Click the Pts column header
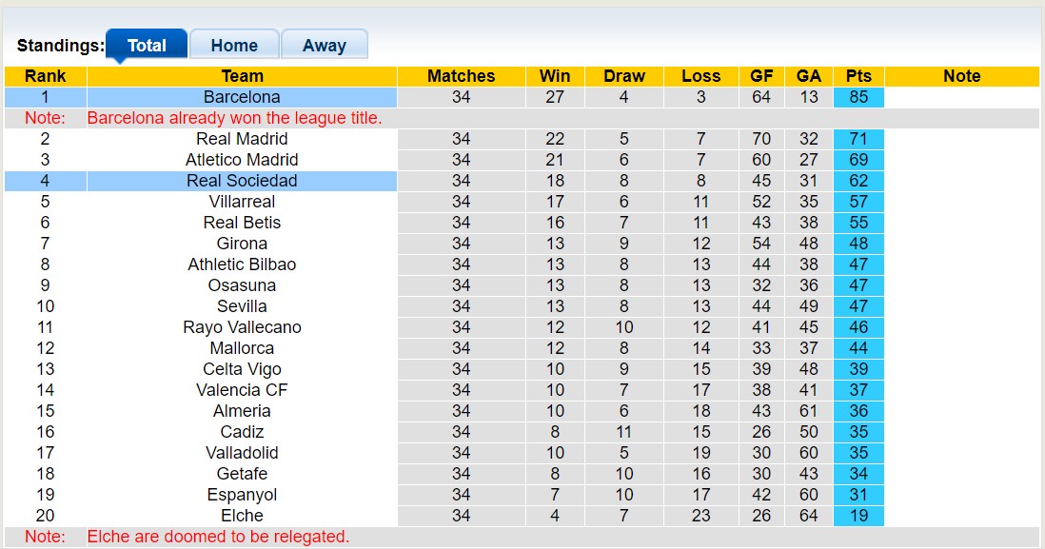The height and width of the screenshot is (549, 1045). tap(858, 76)
